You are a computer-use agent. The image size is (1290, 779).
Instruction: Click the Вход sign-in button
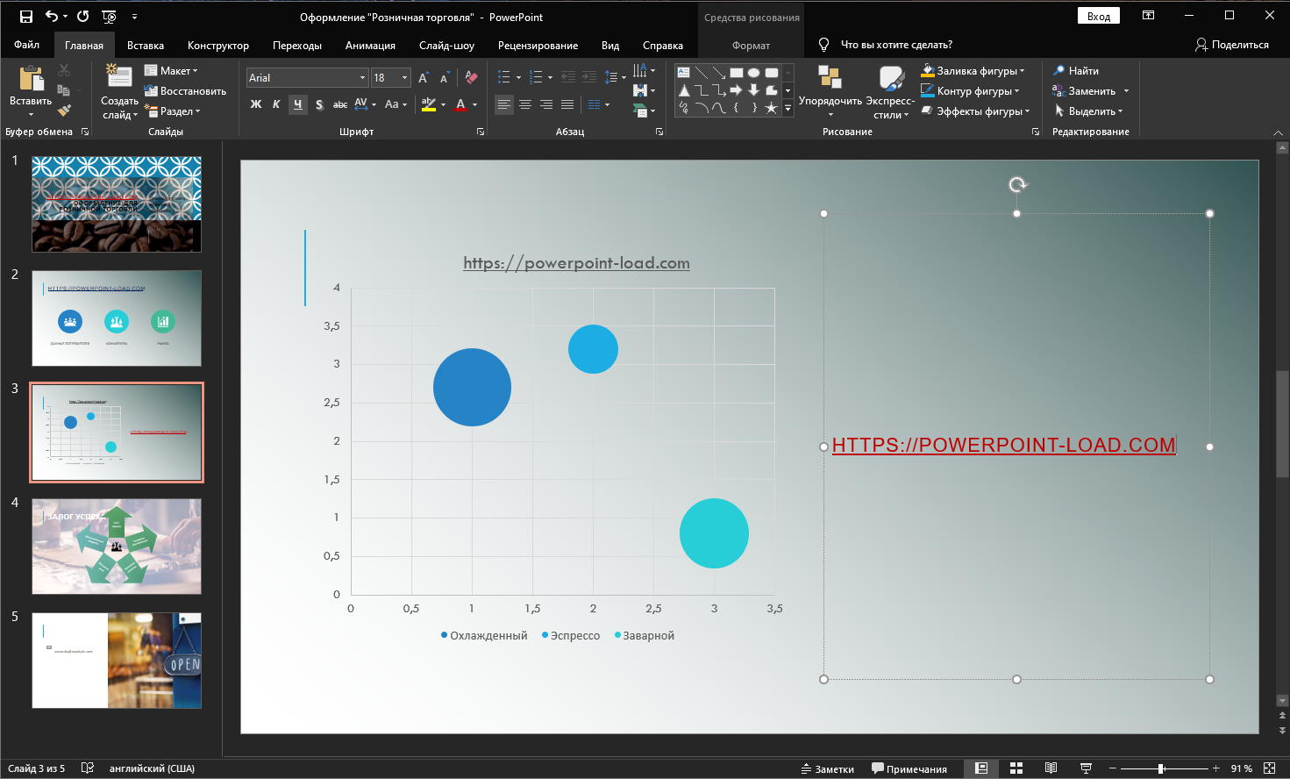1099,17
